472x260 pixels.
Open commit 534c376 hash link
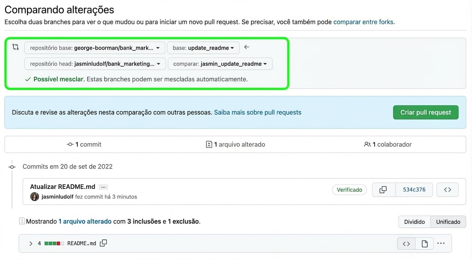click(414, 190)
